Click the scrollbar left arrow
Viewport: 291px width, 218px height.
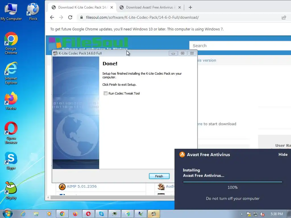click(x=48, y=198)
